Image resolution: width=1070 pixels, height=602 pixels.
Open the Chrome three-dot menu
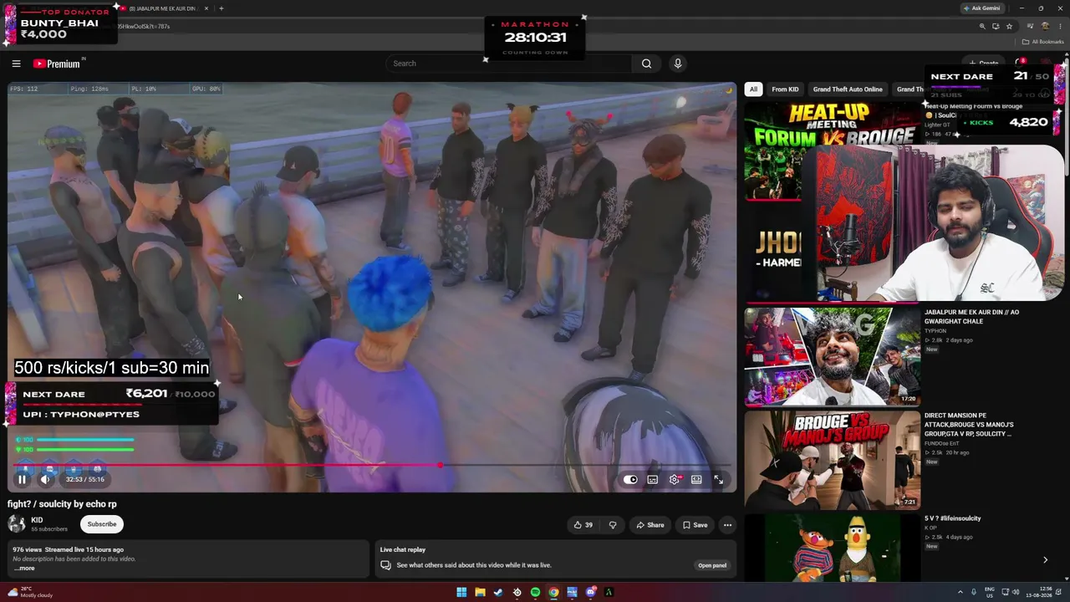click(x=1059, y=26)
